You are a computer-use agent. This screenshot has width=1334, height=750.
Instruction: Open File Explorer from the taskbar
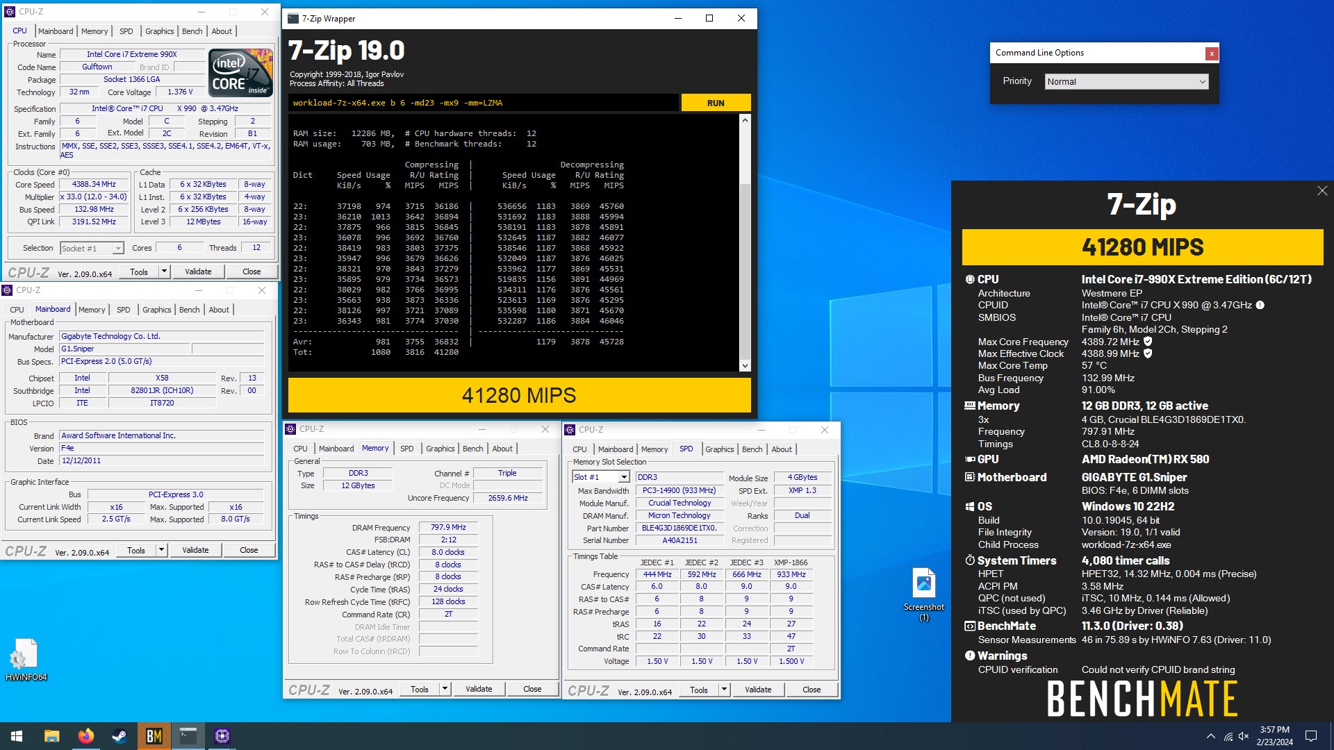pos(51,736)
